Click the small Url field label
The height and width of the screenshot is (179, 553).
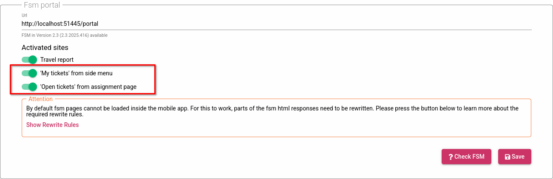click(24, 15)
